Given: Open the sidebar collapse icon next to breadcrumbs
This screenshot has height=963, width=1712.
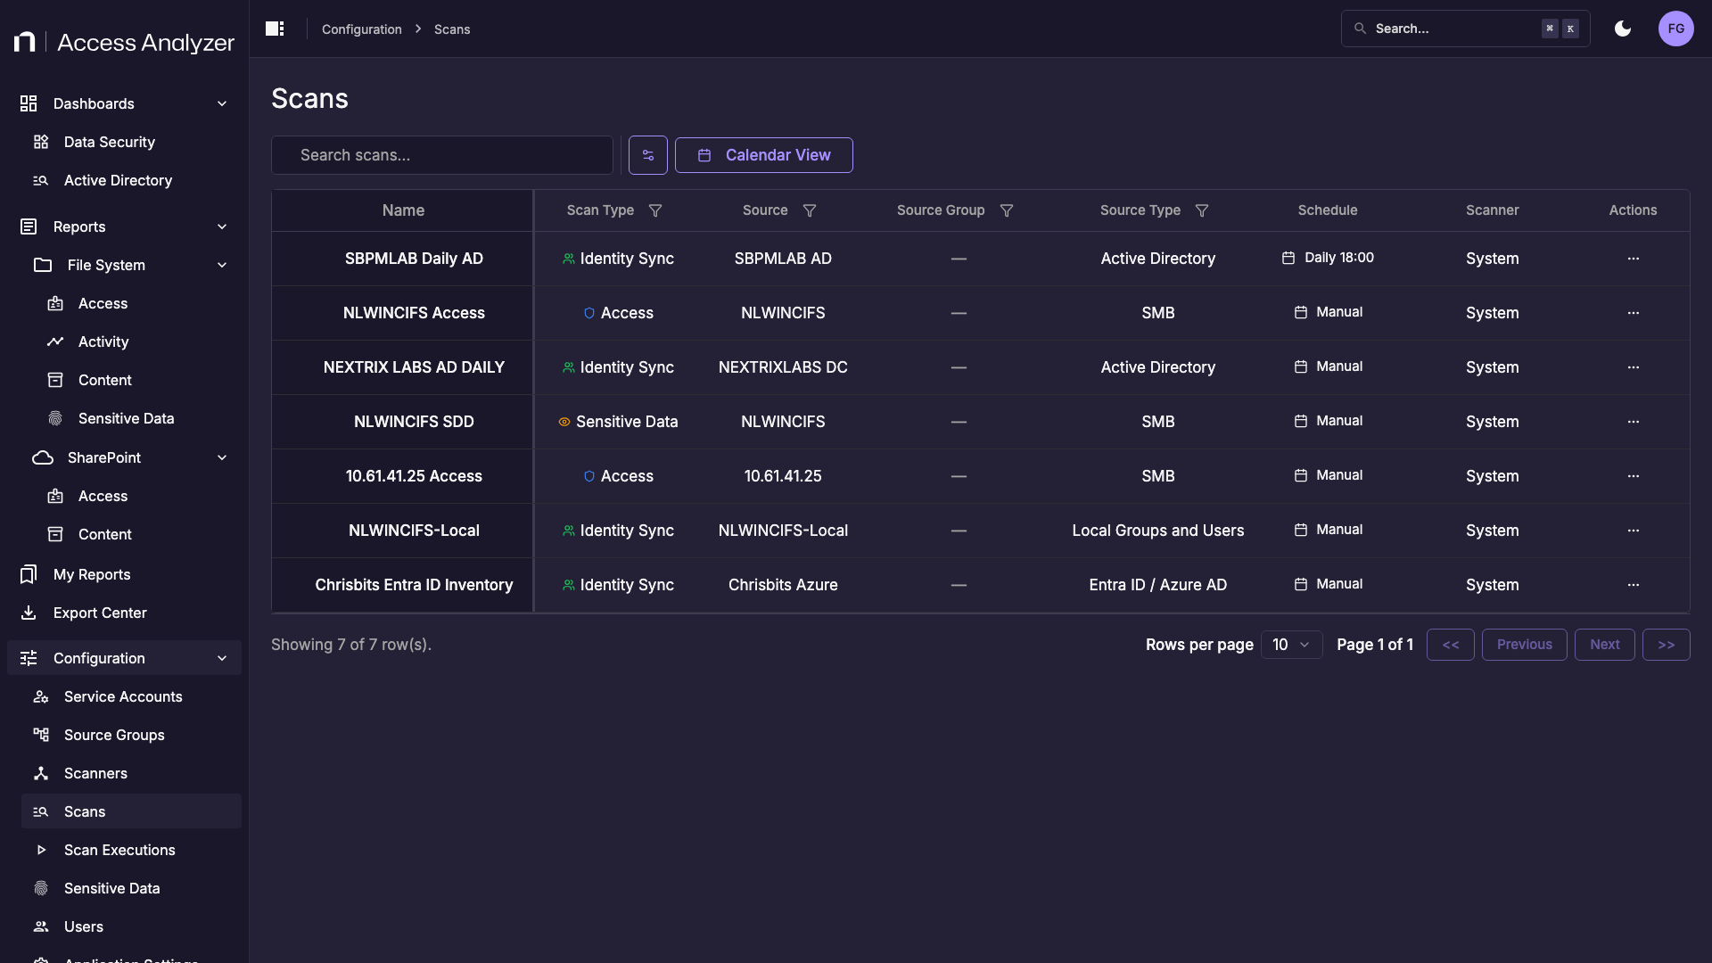Looking at the screenshot, I should (x=275, y=29).
